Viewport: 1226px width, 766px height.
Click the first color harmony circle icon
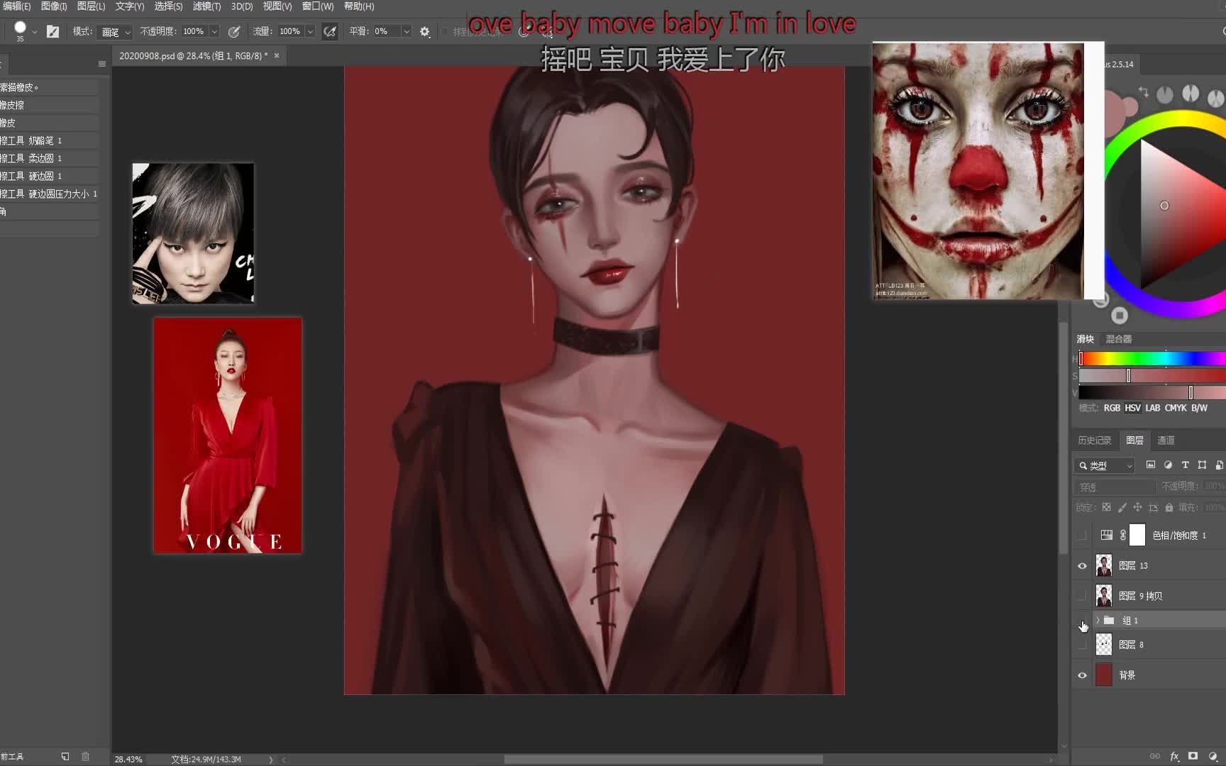1165,94
